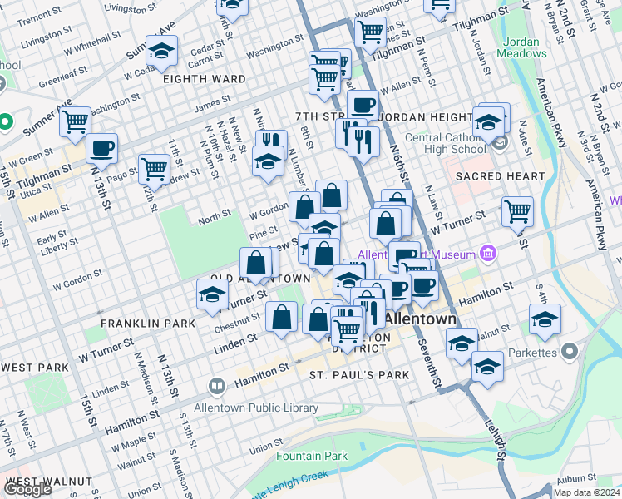Open the coffee cup marker on N 13th St
This screenshot has width=622, height=499.
tap(102, 150)
